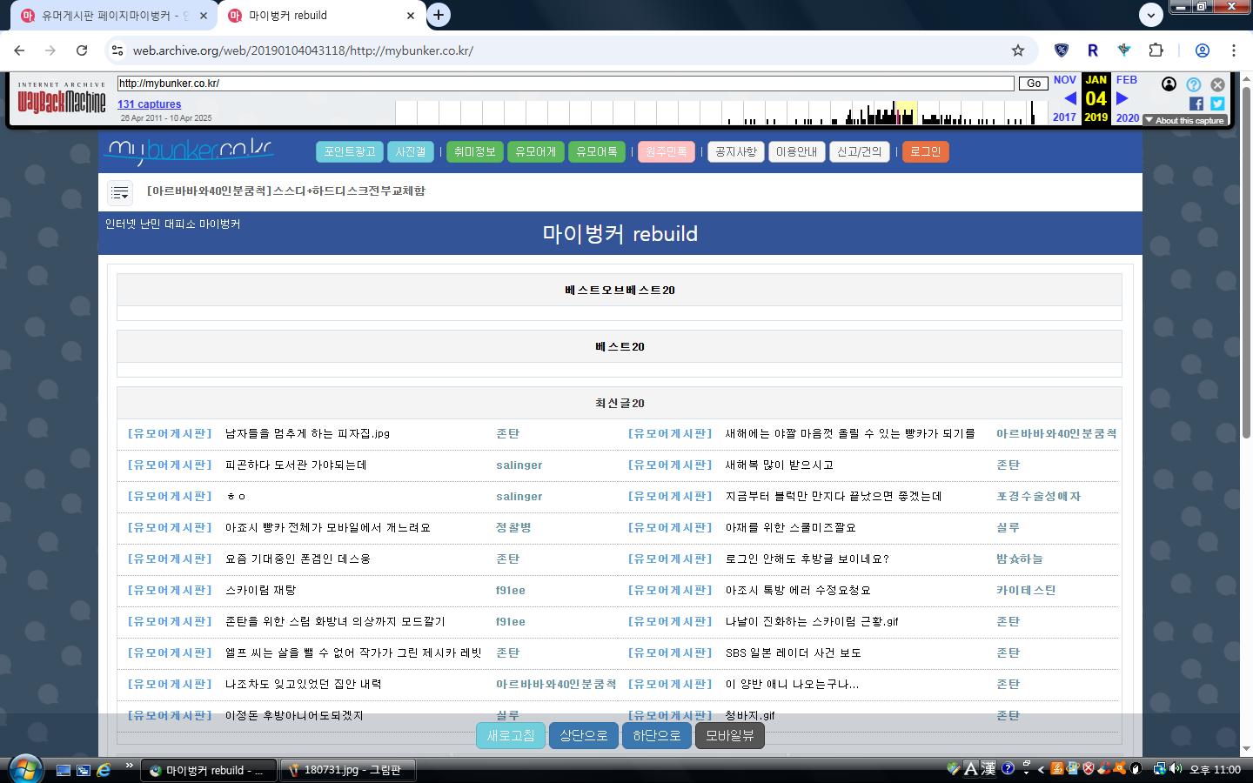1253x783 pixels.
Task: Click the Wayback Machine logo
Action: 62,101
